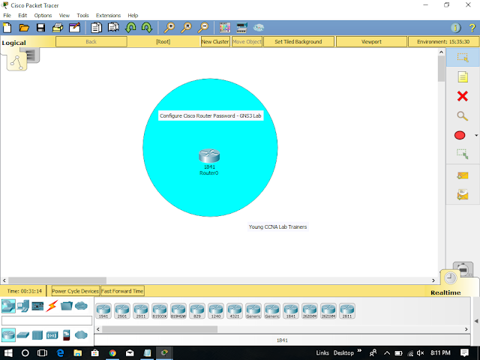Open help with the question mark icon

[472, 28]
